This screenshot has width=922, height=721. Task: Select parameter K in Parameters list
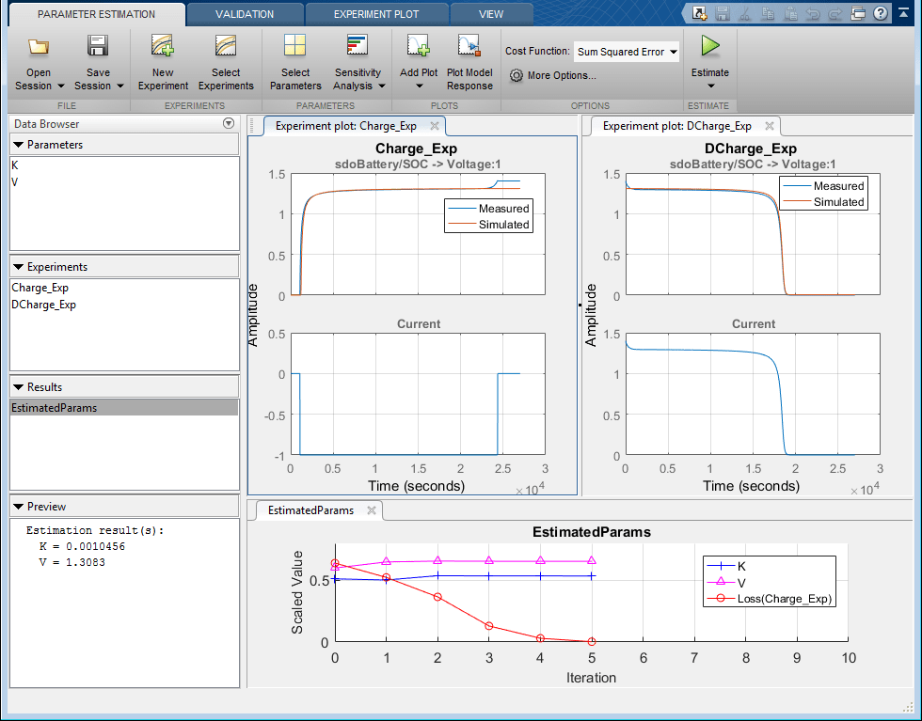pos(15,165)
